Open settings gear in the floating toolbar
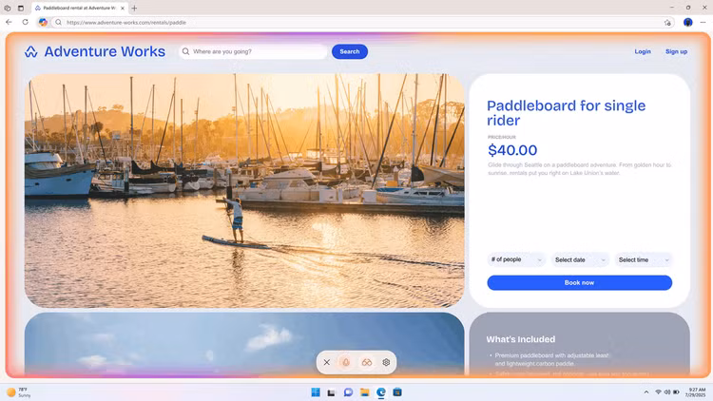 pos(386,362)
